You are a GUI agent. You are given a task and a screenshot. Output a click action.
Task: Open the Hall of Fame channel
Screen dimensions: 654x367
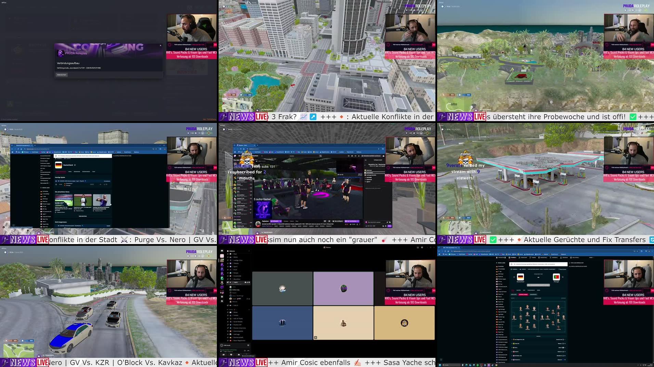237,319
